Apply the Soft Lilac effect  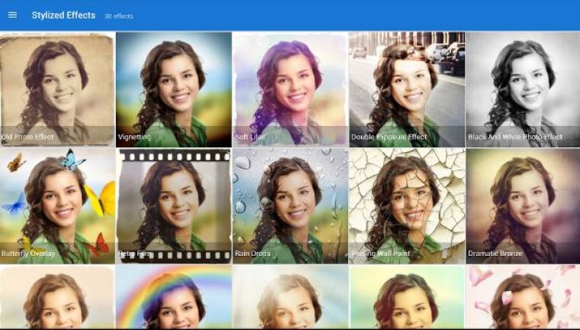click(x=290, y=89)
